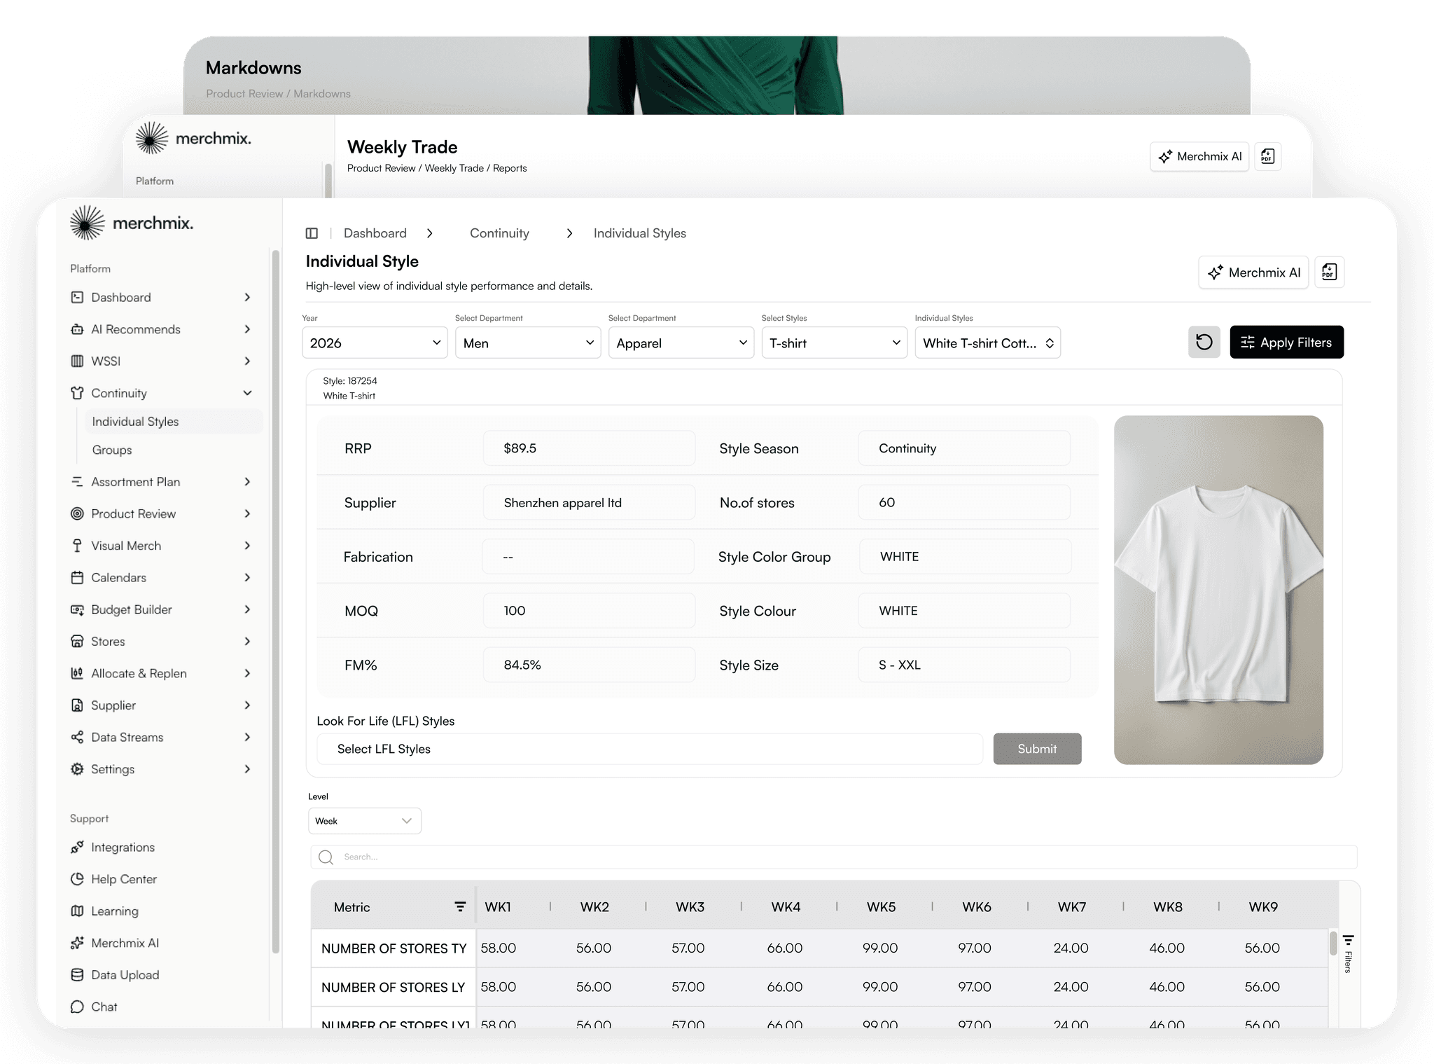Click the PDF export icon

click(1329, 272)
